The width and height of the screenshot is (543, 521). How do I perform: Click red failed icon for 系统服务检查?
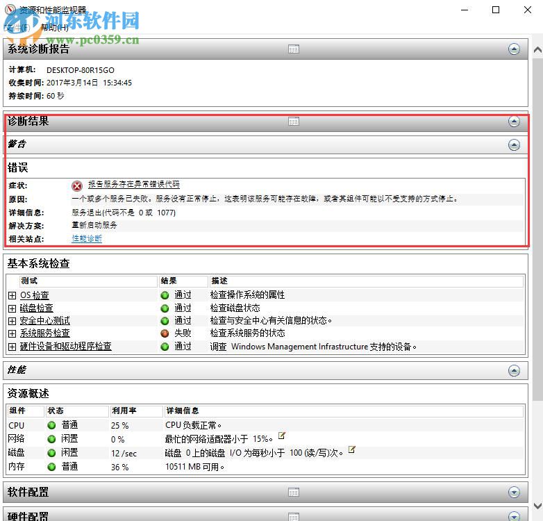tap(165, 333)
